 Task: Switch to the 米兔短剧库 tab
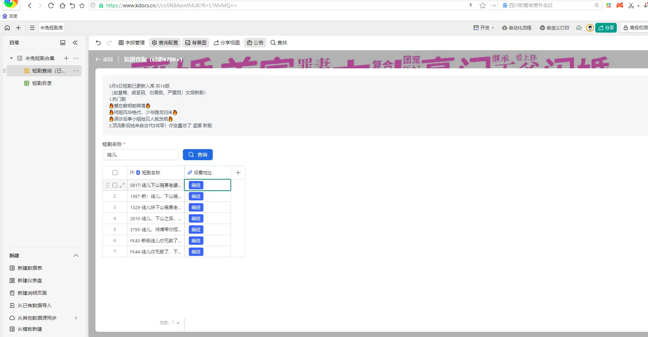(x=51, y=28)
